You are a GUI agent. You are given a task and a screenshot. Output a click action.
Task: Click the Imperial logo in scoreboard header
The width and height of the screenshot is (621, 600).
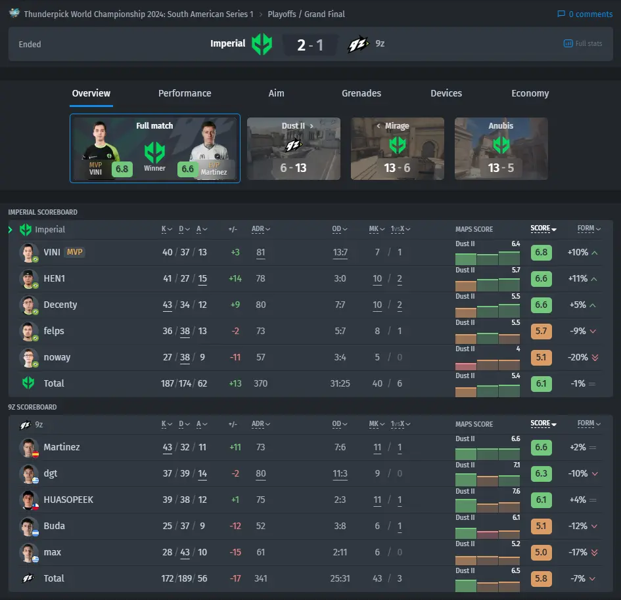(26, 229)
